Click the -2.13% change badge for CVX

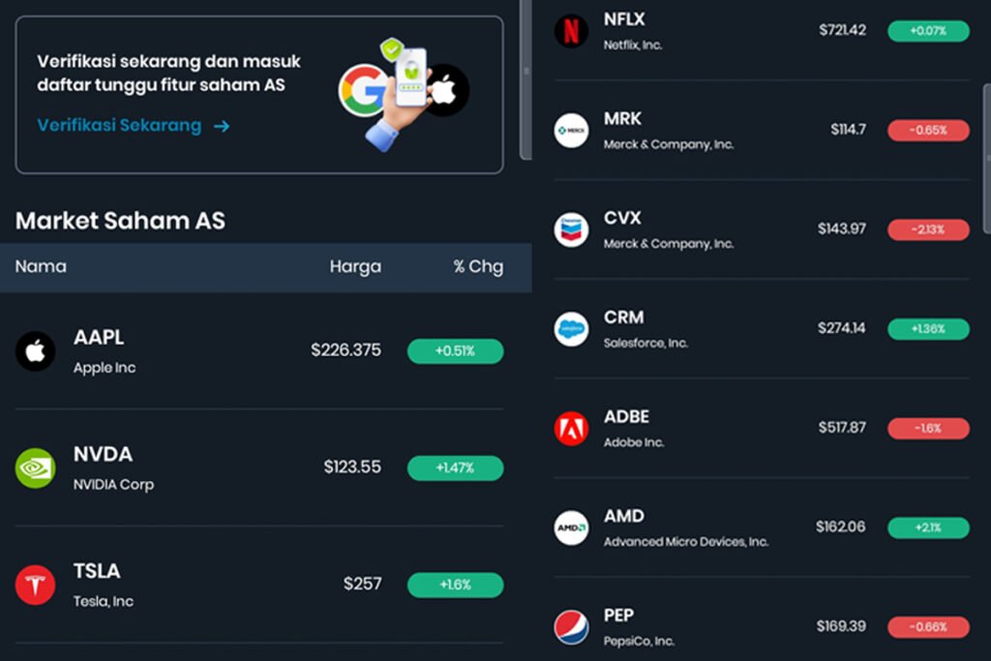tap(928, 229)
